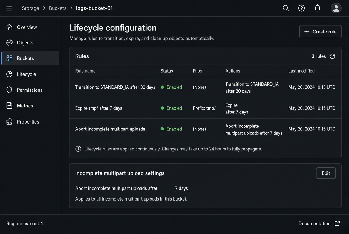The image size is (349, 234).
Task: Click (None) filter in Abort incomplete row
Action: click(199, 129)
